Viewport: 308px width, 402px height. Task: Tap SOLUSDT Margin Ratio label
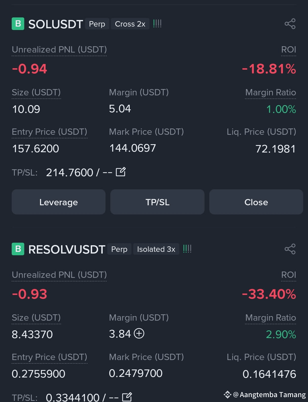point(271,93)
